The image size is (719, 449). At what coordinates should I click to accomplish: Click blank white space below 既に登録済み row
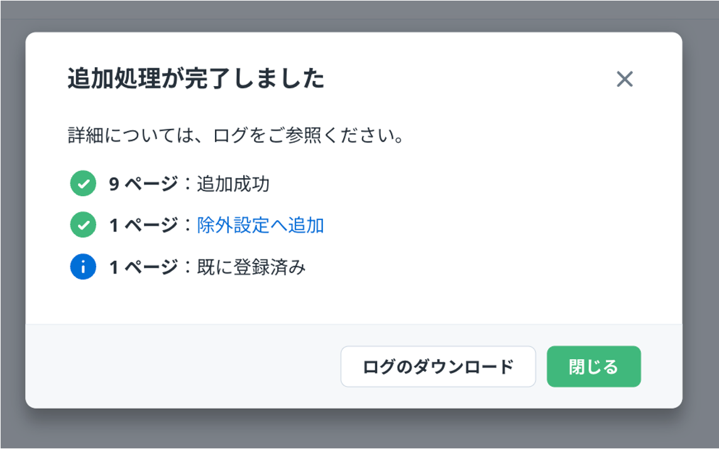coord(352,302)
